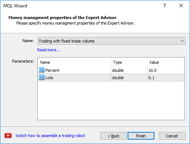Click the Name column header
This screenshot has width=190, height=144.
74,62
